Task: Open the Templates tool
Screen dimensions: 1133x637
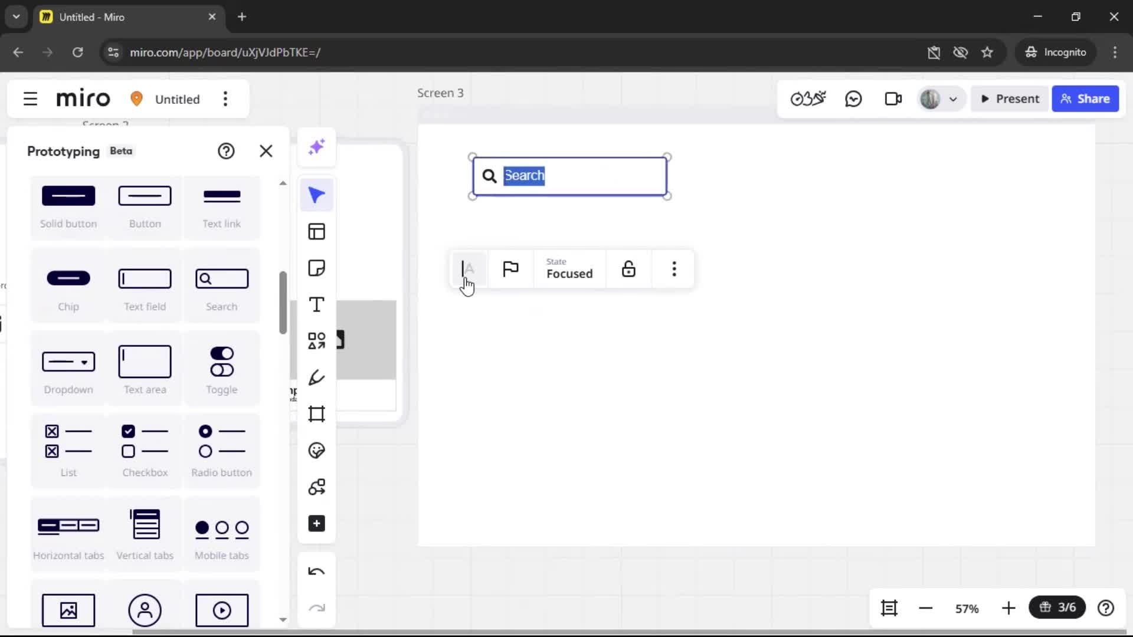Action: [x=317, y=232]
